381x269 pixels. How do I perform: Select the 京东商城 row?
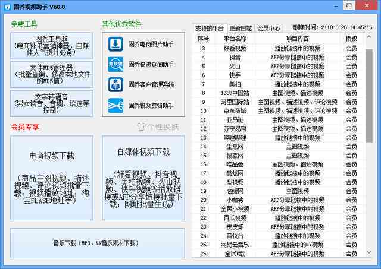pos(278,111)
